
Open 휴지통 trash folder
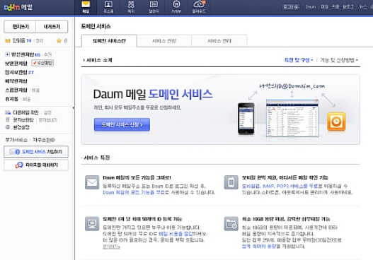point(11,99)
